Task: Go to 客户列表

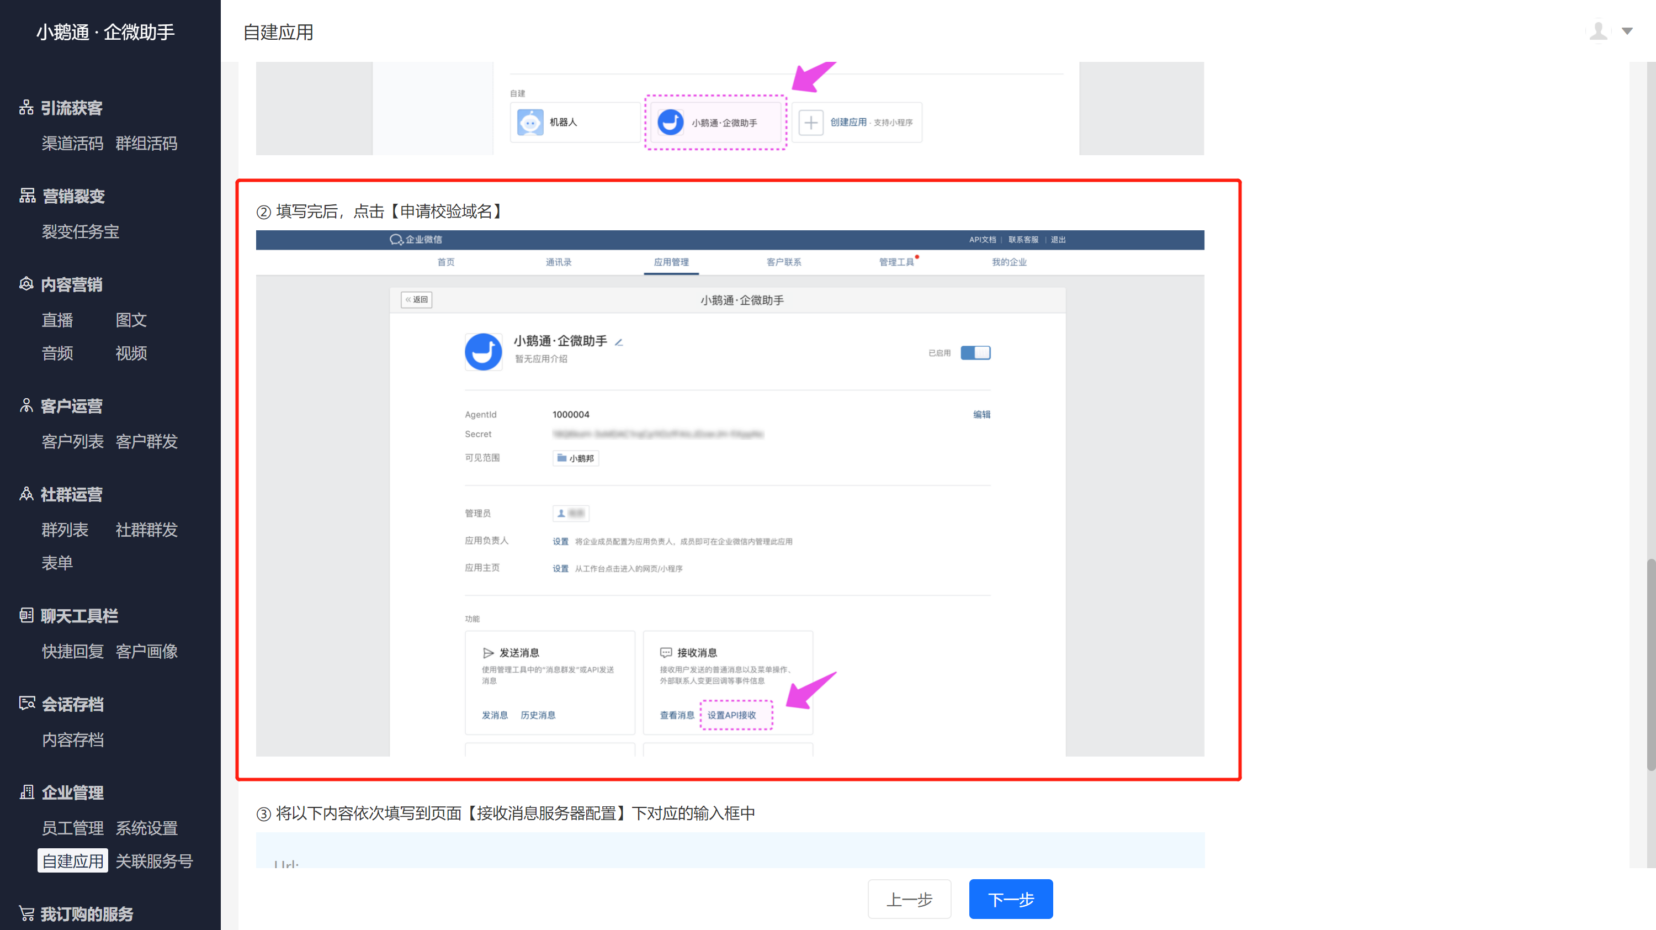Action: 73,441
